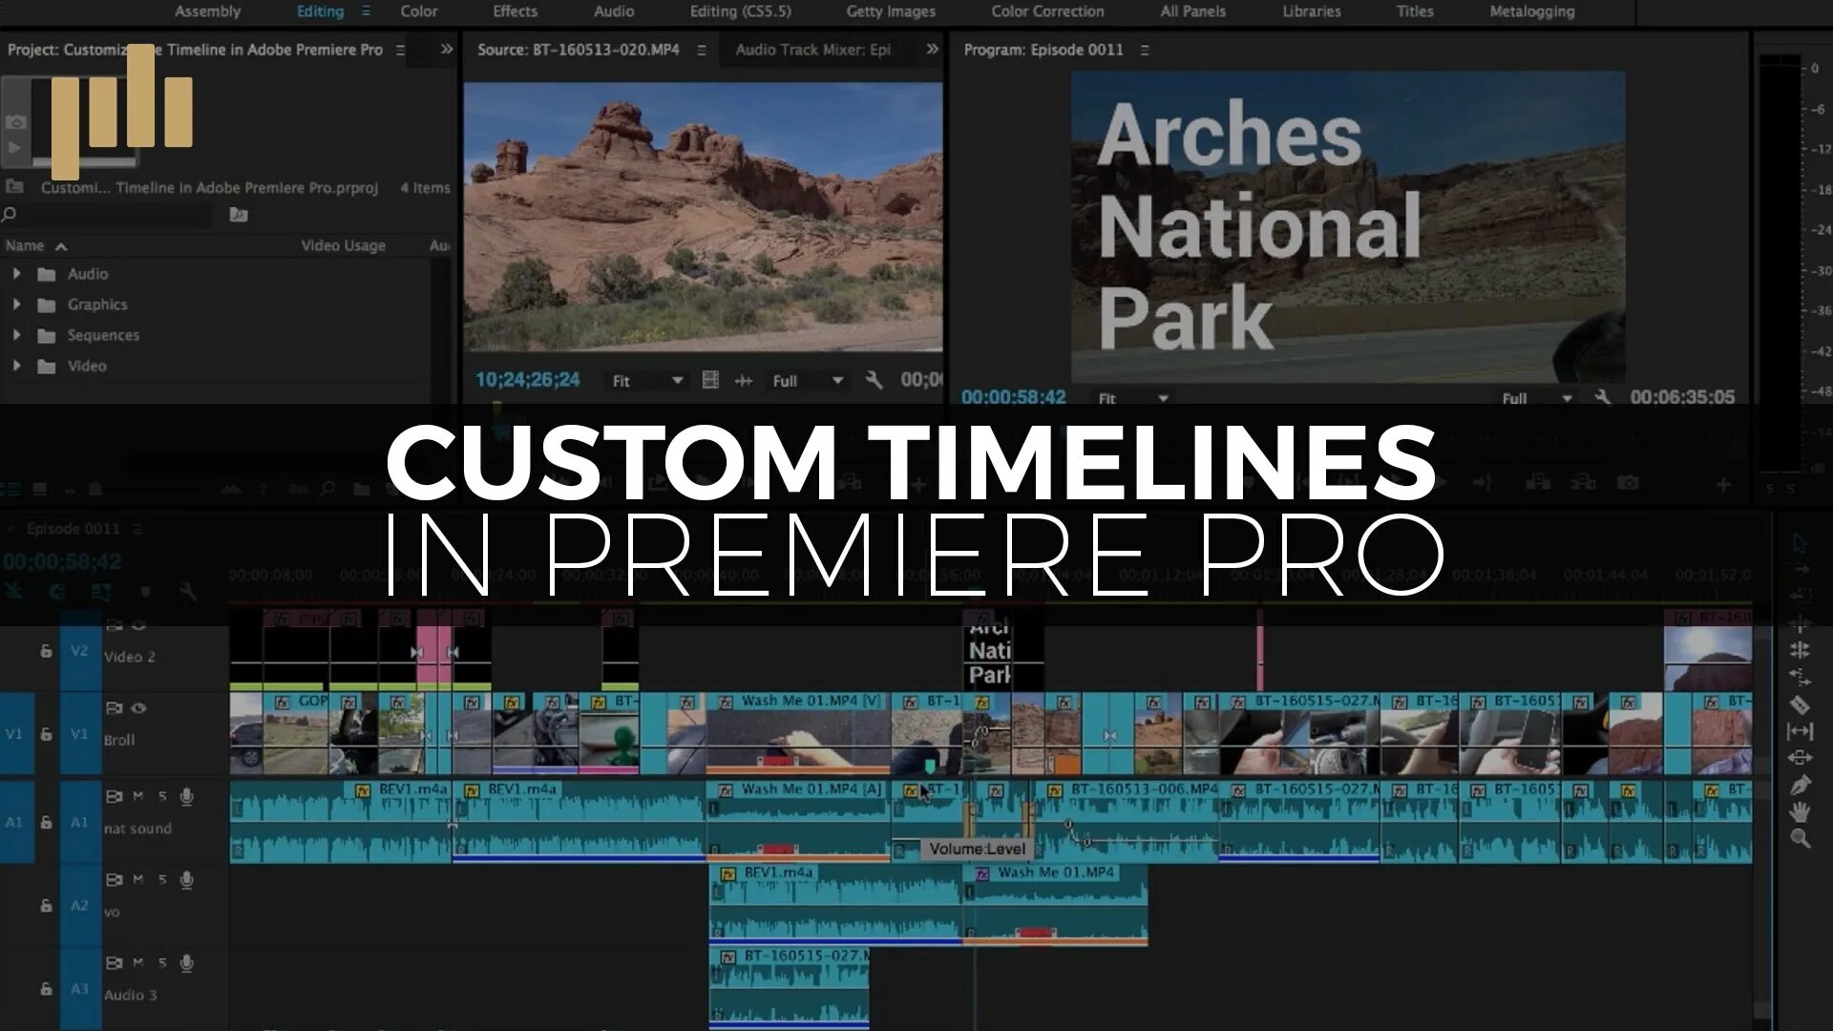This screenshot has width=1833, height=1031.
Task: Expand the Graphics bin
Action: pyautogui.click(x=16, y=305)
